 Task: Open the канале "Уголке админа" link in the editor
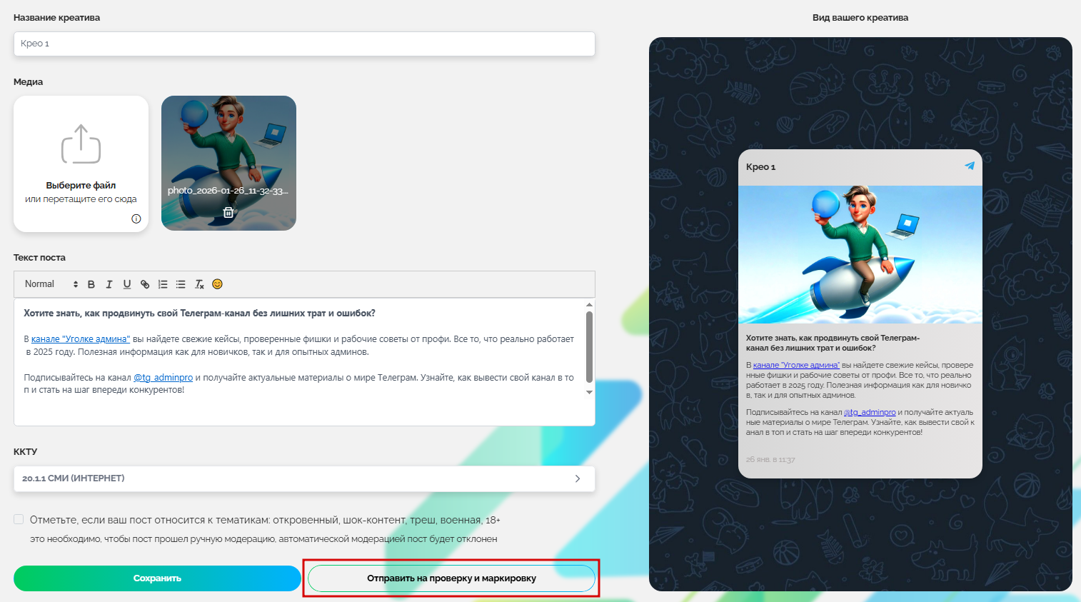pos(81,339)
